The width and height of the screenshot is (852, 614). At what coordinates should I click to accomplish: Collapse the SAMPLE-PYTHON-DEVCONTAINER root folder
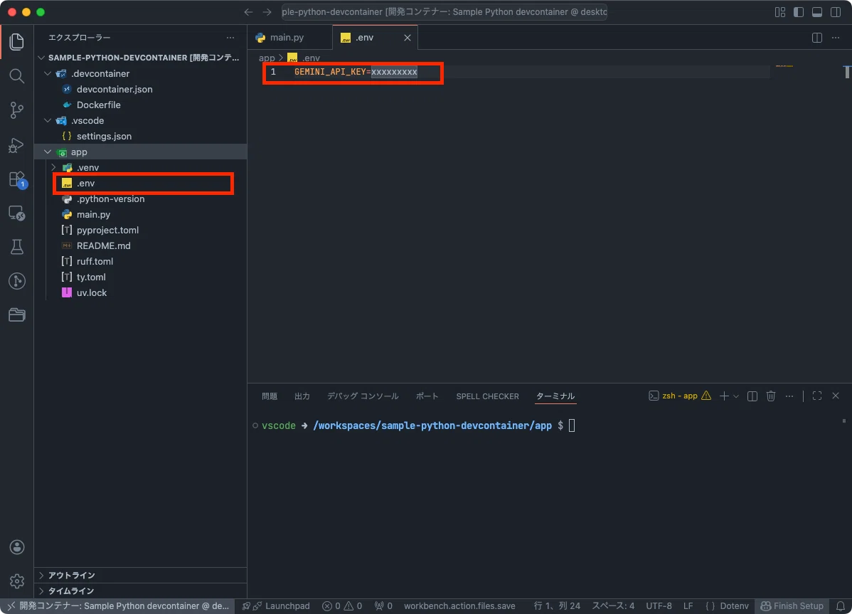pyautogui.click(x=41, y=58)
